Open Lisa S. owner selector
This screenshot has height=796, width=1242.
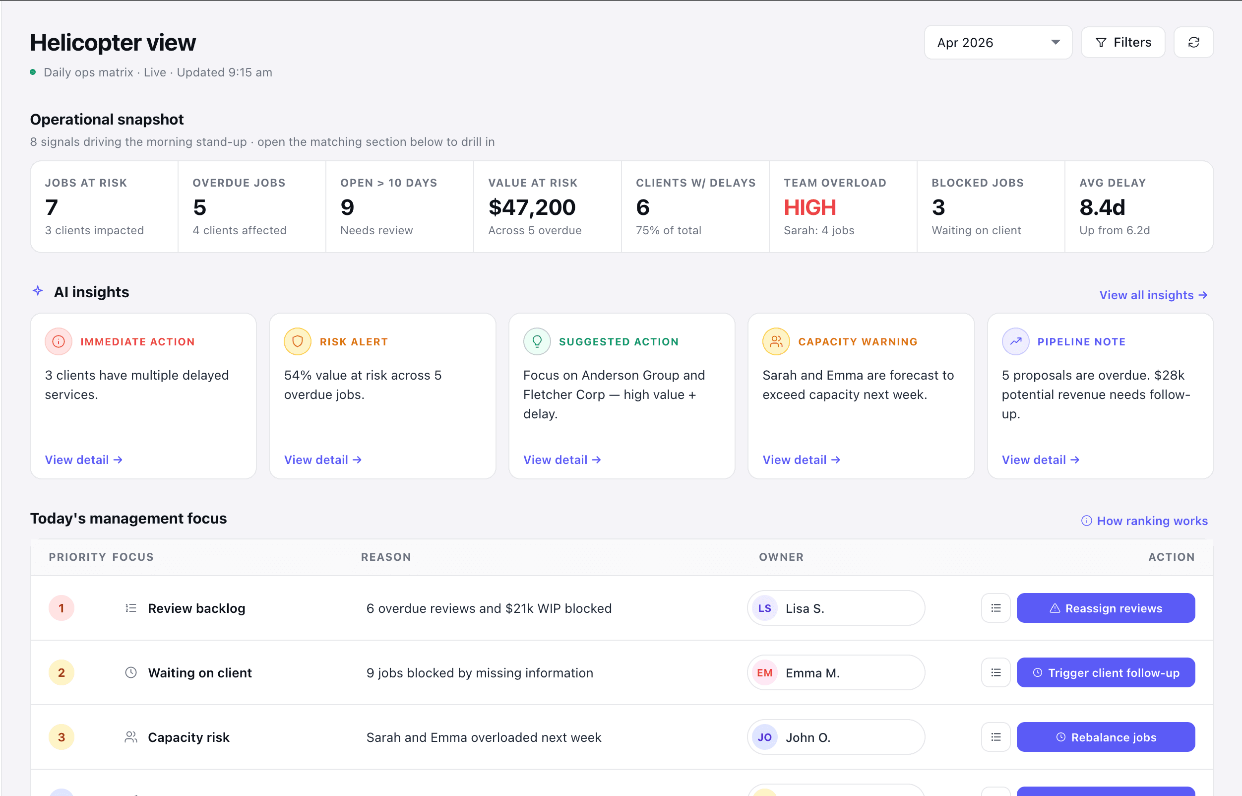(835, 608)
